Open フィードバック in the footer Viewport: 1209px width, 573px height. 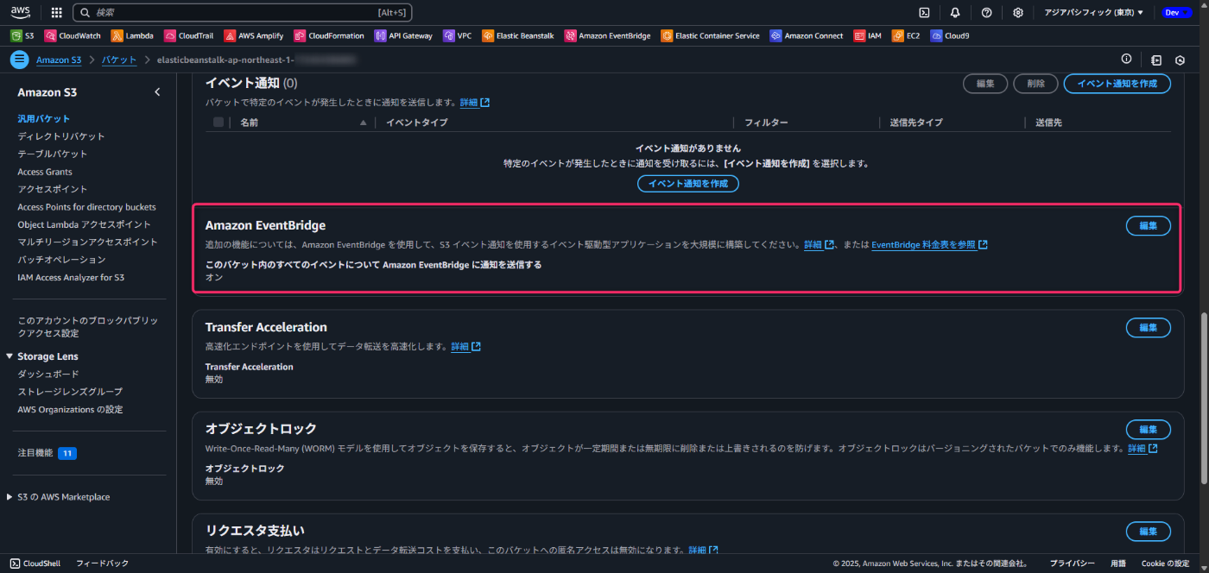(x=102, y=564)
